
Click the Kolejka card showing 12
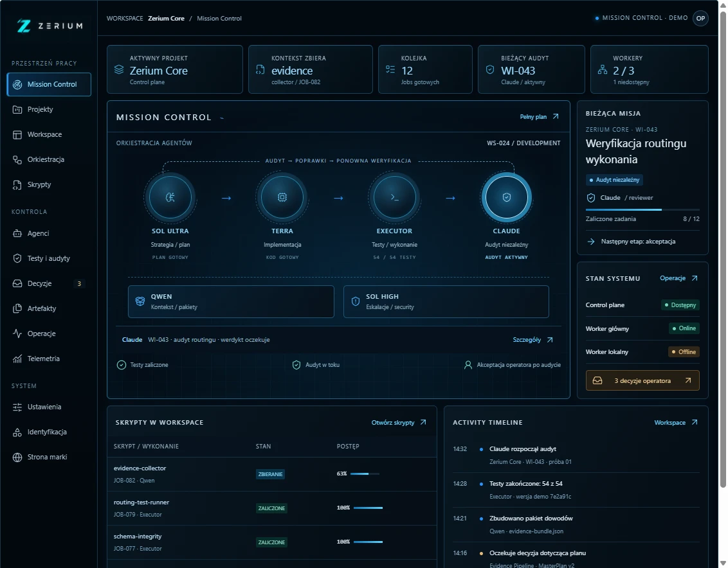coord(425,69)
